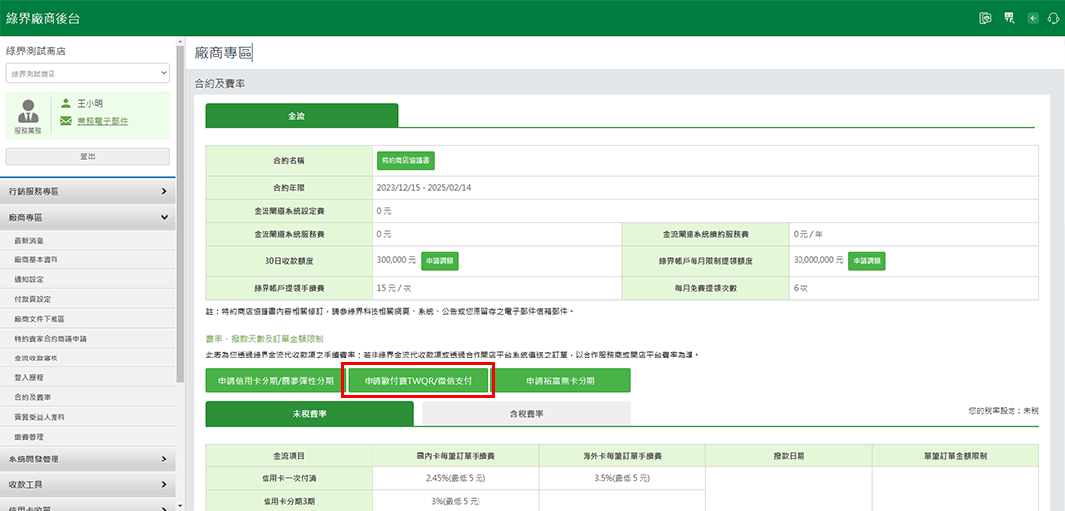The width and height of the screenshot is (1065, 511).
Task: Open 付款頁設定 menu item
Action: tap(33, 299)
